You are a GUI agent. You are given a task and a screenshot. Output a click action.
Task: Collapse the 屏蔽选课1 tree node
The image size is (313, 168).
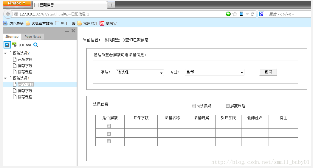click(5, 78)
